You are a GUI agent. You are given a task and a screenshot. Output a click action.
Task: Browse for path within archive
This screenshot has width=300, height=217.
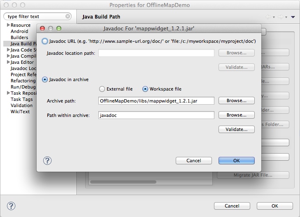(237, 115)
